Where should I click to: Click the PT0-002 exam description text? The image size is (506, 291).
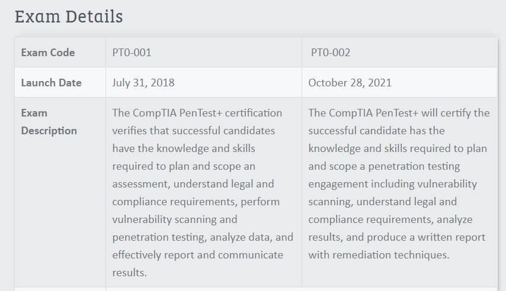tap(399, 184)
